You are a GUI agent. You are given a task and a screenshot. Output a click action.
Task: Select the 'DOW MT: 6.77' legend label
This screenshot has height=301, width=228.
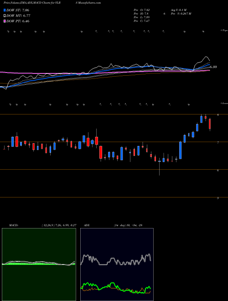pyautogui.click(x=18, y=16)
